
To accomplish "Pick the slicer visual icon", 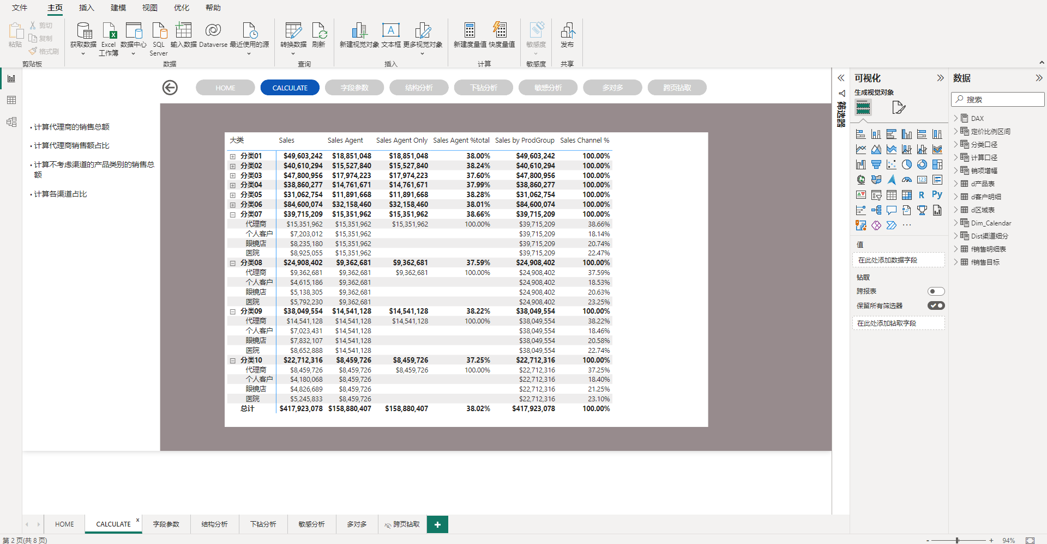I will pos(876,195).
